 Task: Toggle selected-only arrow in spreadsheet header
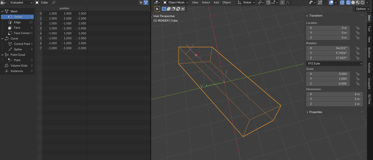coord(141,3)
